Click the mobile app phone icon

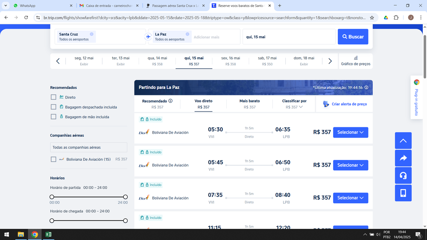click(403, 193)
